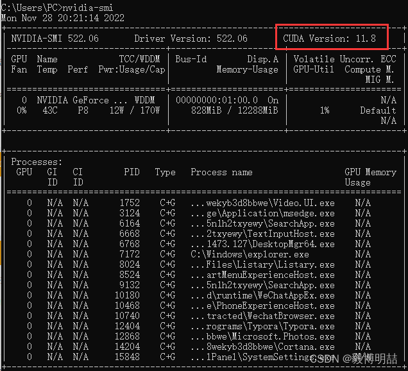Click memory usage '828MiB / 12288MiB'
This screenshot has width=408, height=371.
(234, 110)
